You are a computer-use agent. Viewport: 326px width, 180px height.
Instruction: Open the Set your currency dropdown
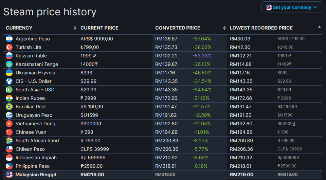click(292, 7)
